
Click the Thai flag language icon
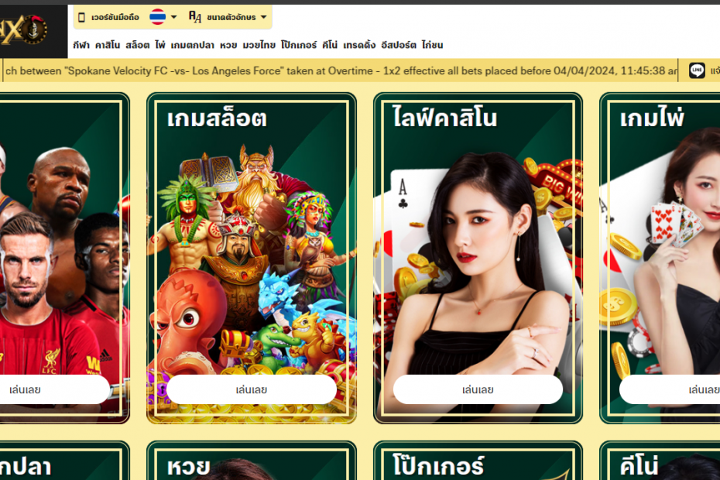[x=157, y=17]
